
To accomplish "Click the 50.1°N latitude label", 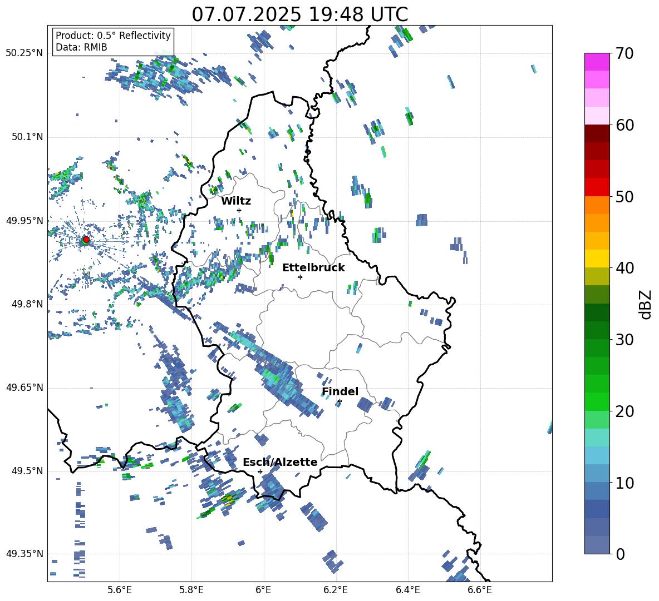I will click(27, 137).
